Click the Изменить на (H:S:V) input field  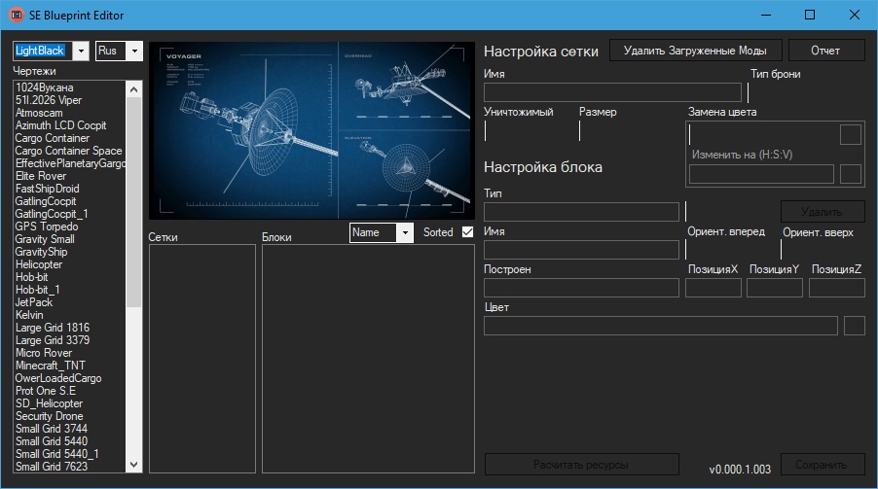tap(761, 174)
